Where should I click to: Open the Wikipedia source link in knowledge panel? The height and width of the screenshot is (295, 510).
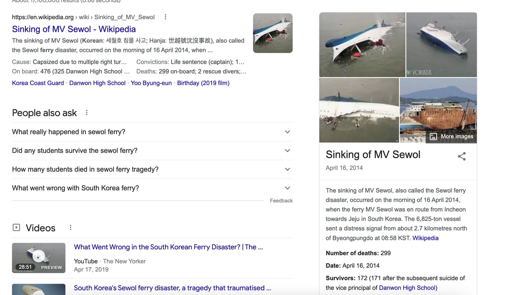click(x=425, y=238)
